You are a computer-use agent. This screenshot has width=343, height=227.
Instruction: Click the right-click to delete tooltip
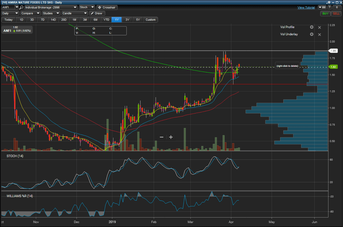pos(287,66)
